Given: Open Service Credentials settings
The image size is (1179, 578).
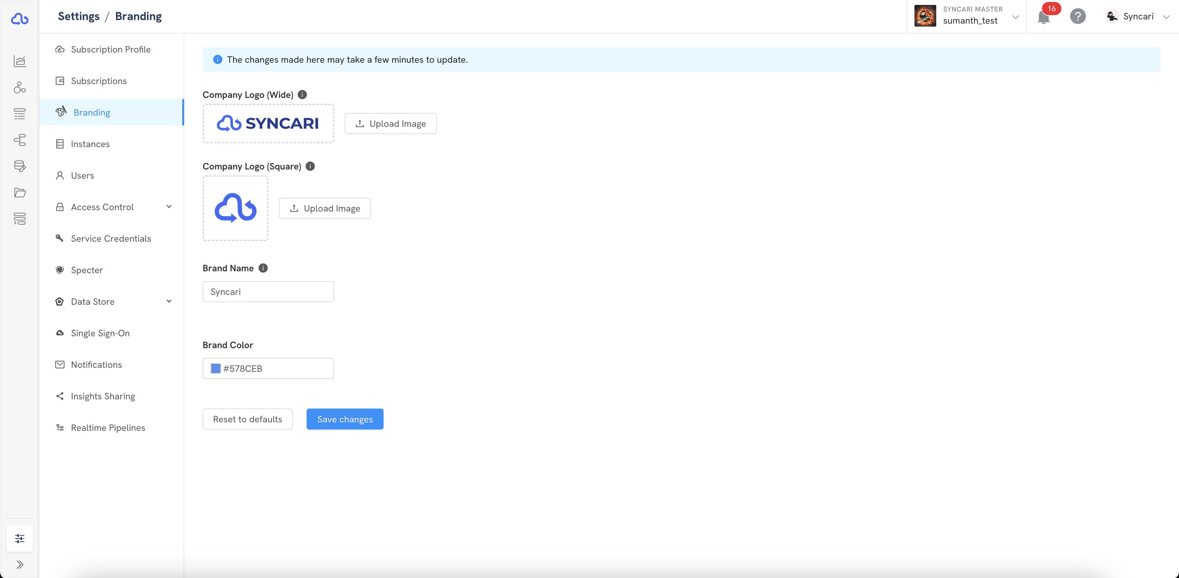Looking at the screenshot, I should tap(112, 238).
